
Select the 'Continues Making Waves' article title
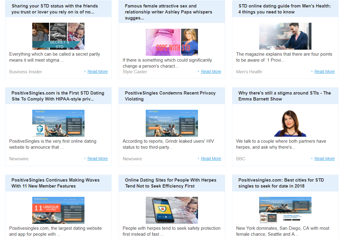point(56,183)
